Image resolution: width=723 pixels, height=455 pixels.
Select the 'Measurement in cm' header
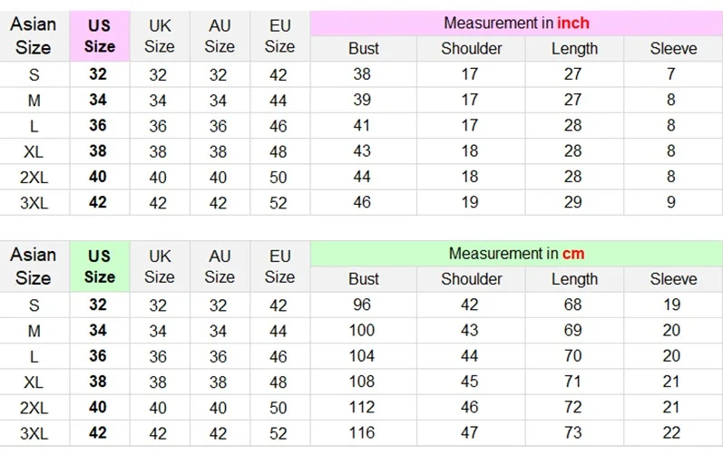pyautogui.click(x=516, y=253)
